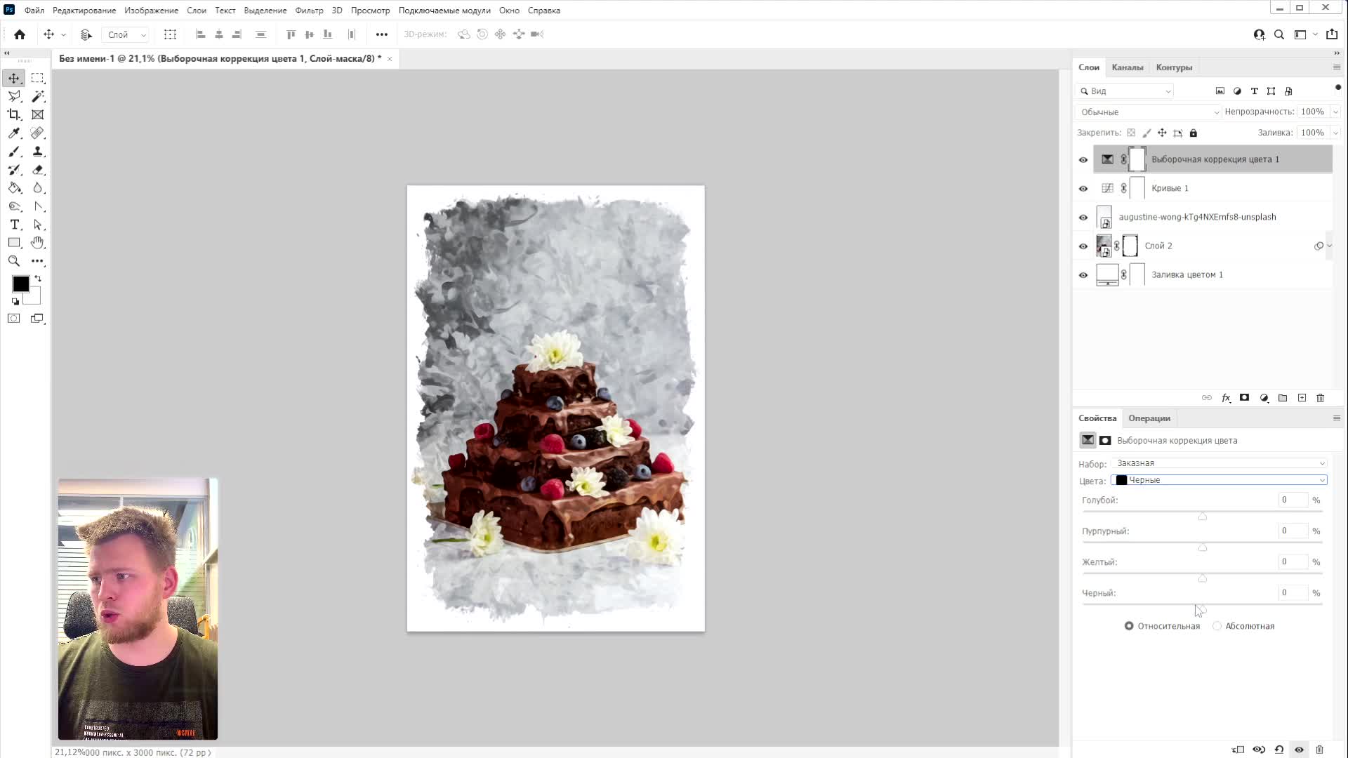Viewport: 1348px width, 758px height.
Task: Click the Eraser tool
Action: 38,170
